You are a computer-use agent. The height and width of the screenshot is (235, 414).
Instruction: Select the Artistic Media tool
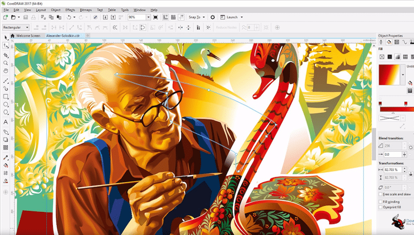6,89
